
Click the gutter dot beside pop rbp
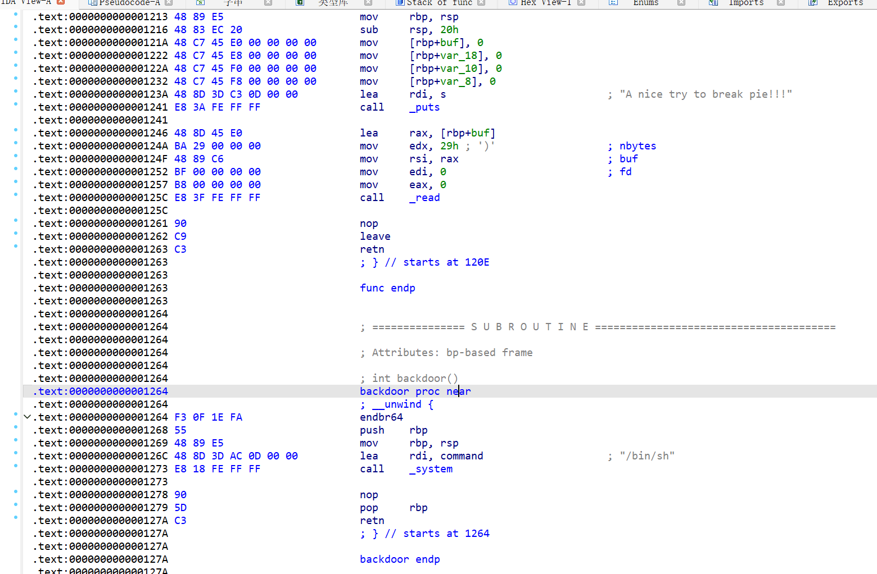point(16,504)
